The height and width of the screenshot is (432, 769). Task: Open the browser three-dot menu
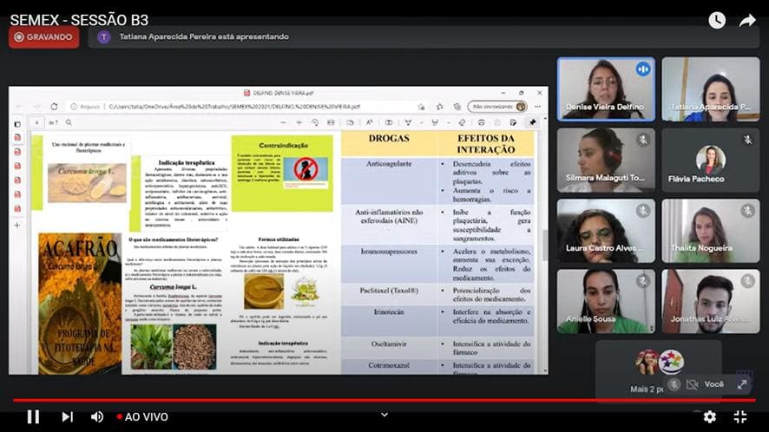(537, 107)
